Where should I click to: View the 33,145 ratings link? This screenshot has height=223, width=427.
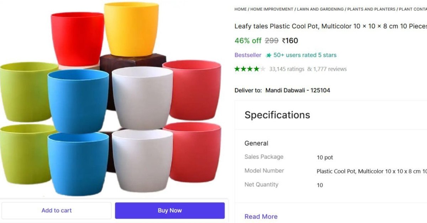coord(286,69)
